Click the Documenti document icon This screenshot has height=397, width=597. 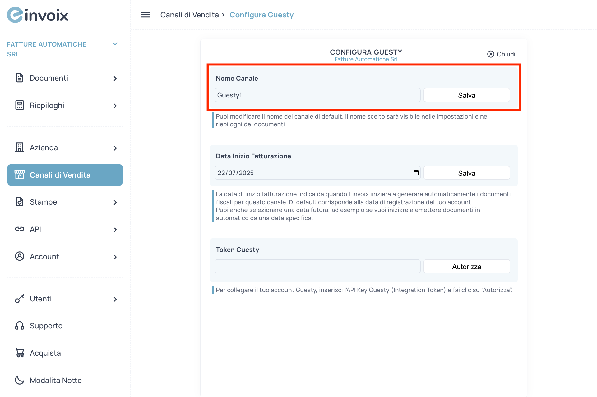click(20, 78)
